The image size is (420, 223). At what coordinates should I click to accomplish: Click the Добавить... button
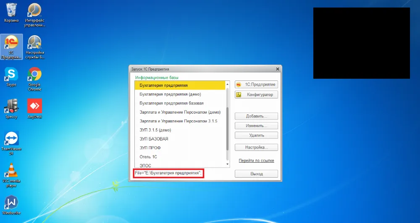pyautogui.click(x=256, y=116)
